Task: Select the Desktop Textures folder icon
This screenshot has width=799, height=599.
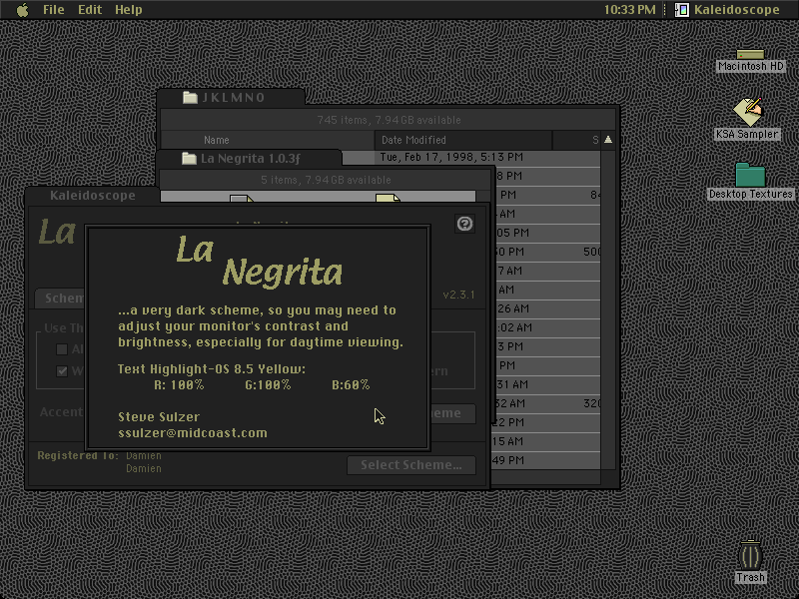Action: point(750,175)
